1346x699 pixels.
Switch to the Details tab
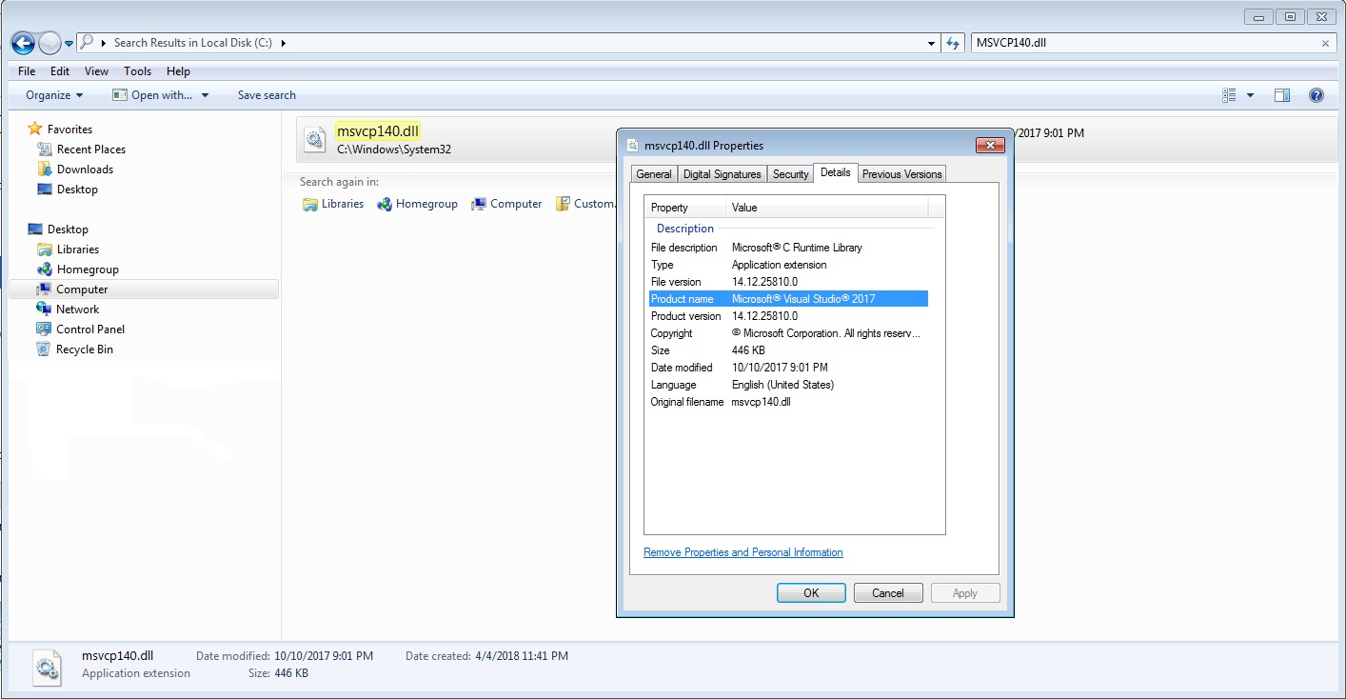pyautogui.click(x=836, y=172)
